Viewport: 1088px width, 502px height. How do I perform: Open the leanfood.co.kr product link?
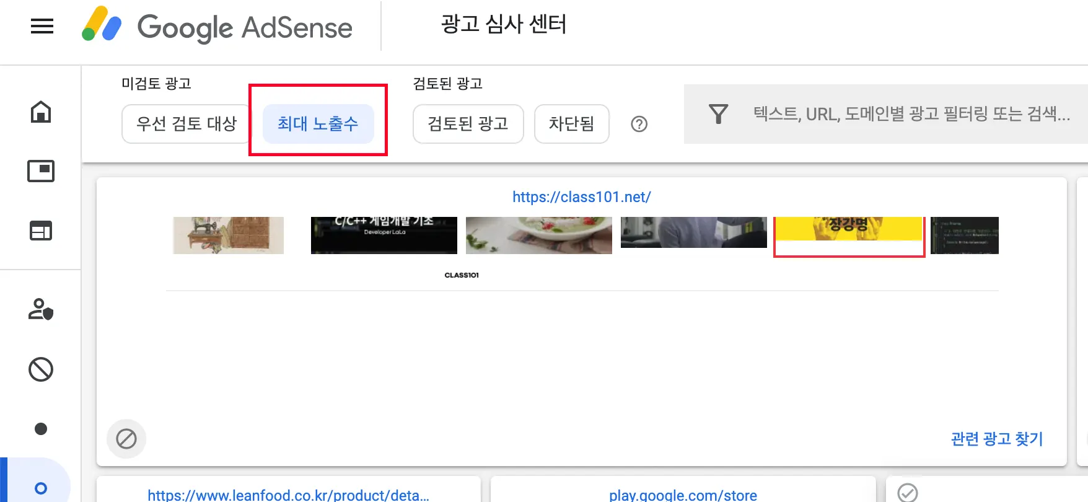pyautogui.click(x=288, y=495)
